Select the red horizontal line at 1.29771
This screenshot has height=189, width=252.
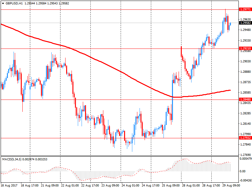coord(120,10)
